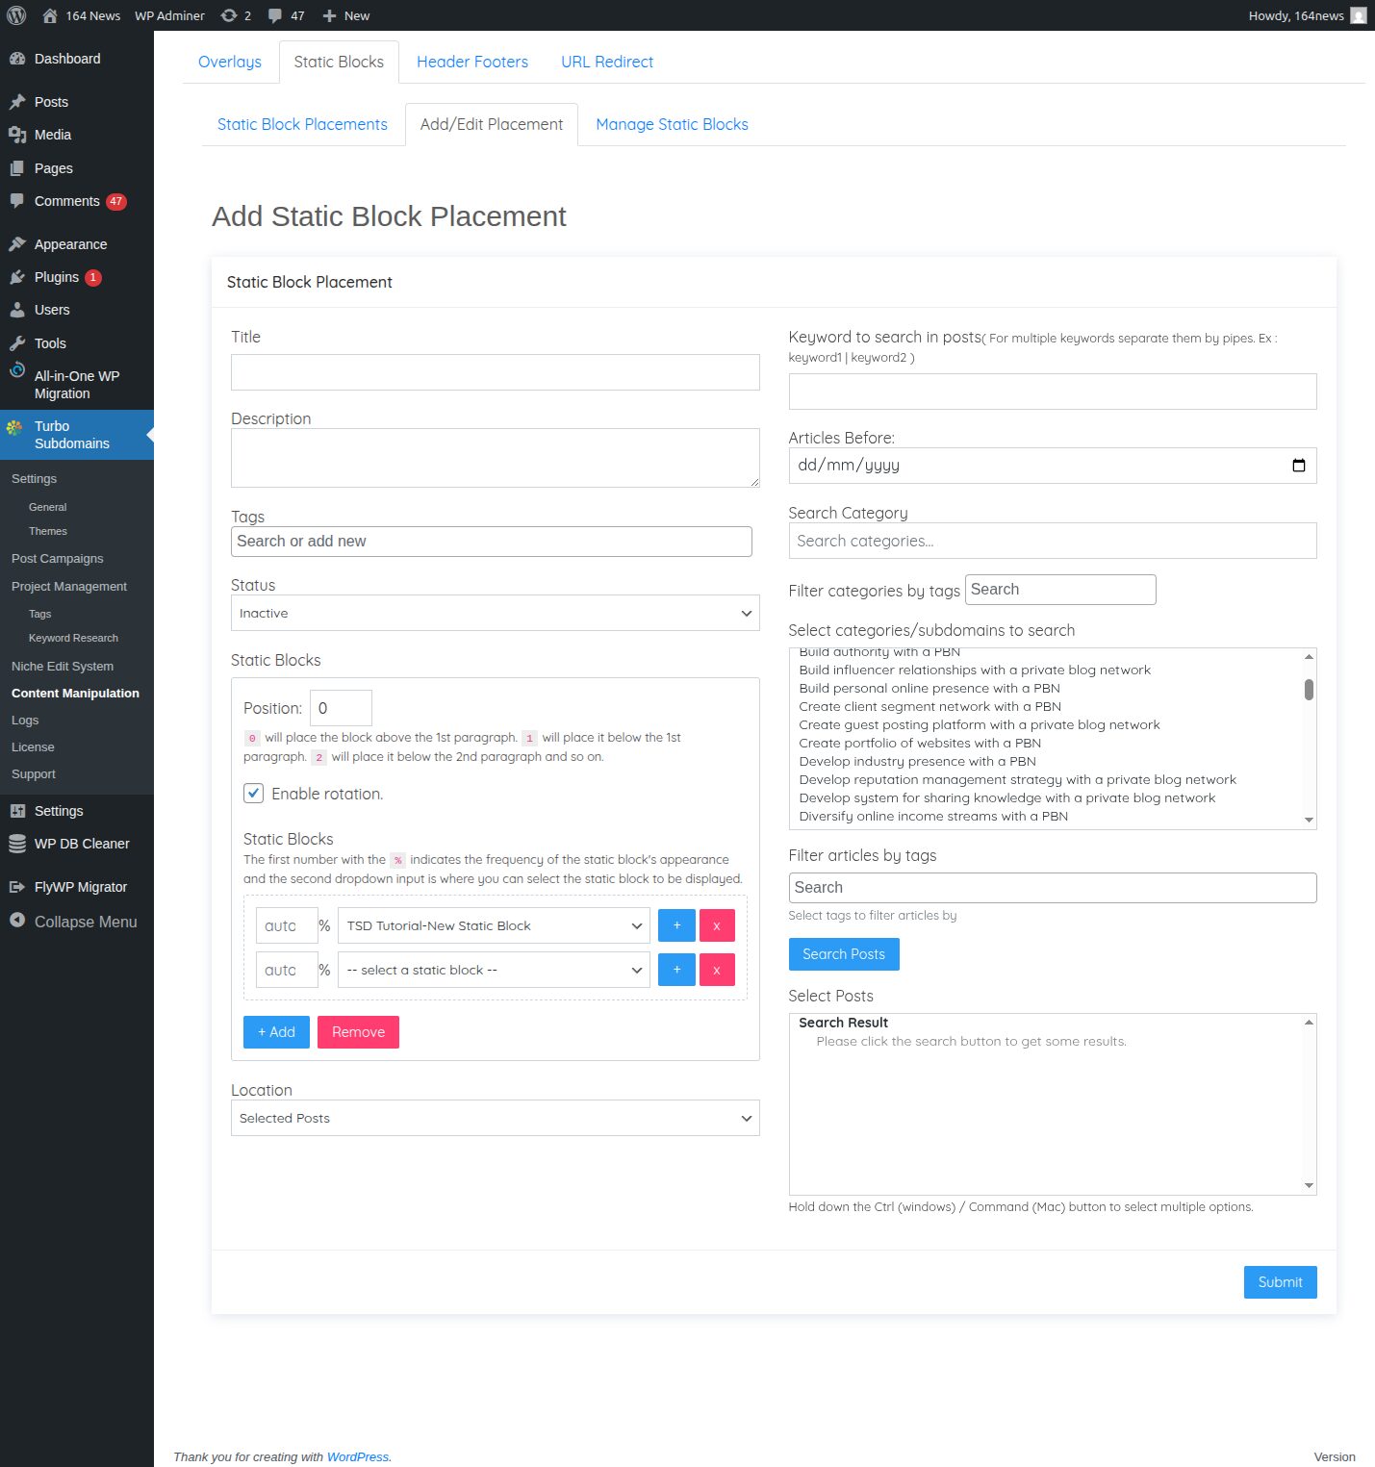Open All-in-One WP Migration menu
This screenshot has width=1375, height=1467.
pos(76,385)
